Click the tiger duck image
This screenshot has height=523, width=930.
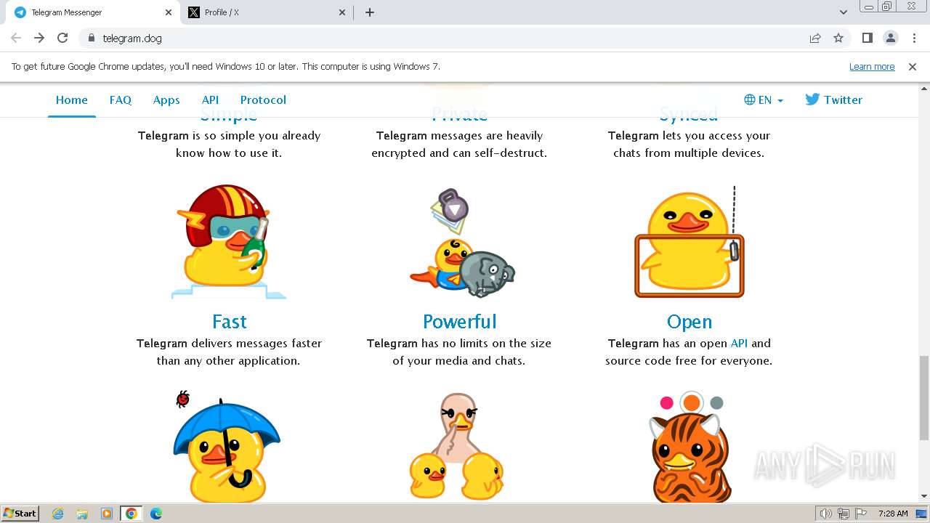click(x=689, y=447)
